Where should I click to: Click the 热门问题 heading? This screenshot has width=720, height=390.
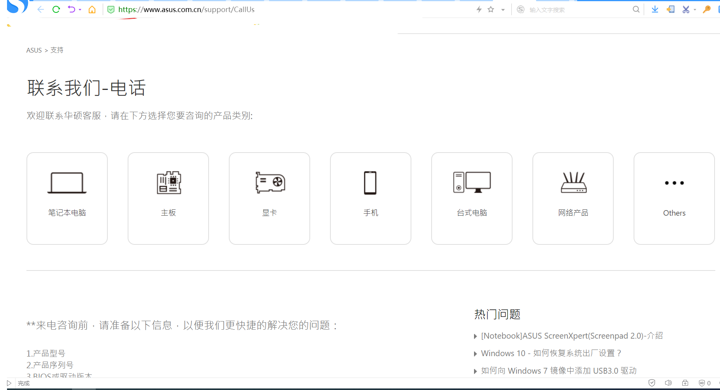[497, 314]
